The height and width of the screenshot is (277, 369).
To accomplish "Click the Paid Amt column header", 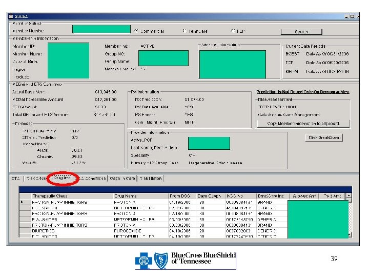I will point(332,196).
